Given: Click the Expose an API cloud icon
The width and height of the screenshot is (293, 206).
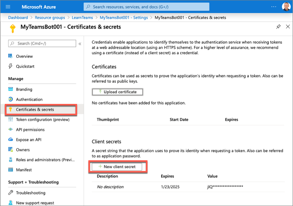Looking at the screenshot, I should click(11, 139).
